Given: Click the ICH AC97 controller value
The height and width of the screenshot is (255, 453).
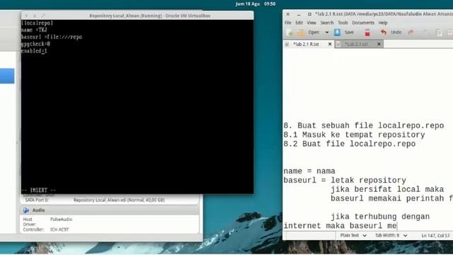Looking at the screenshot, I should [x=59, y=229].
